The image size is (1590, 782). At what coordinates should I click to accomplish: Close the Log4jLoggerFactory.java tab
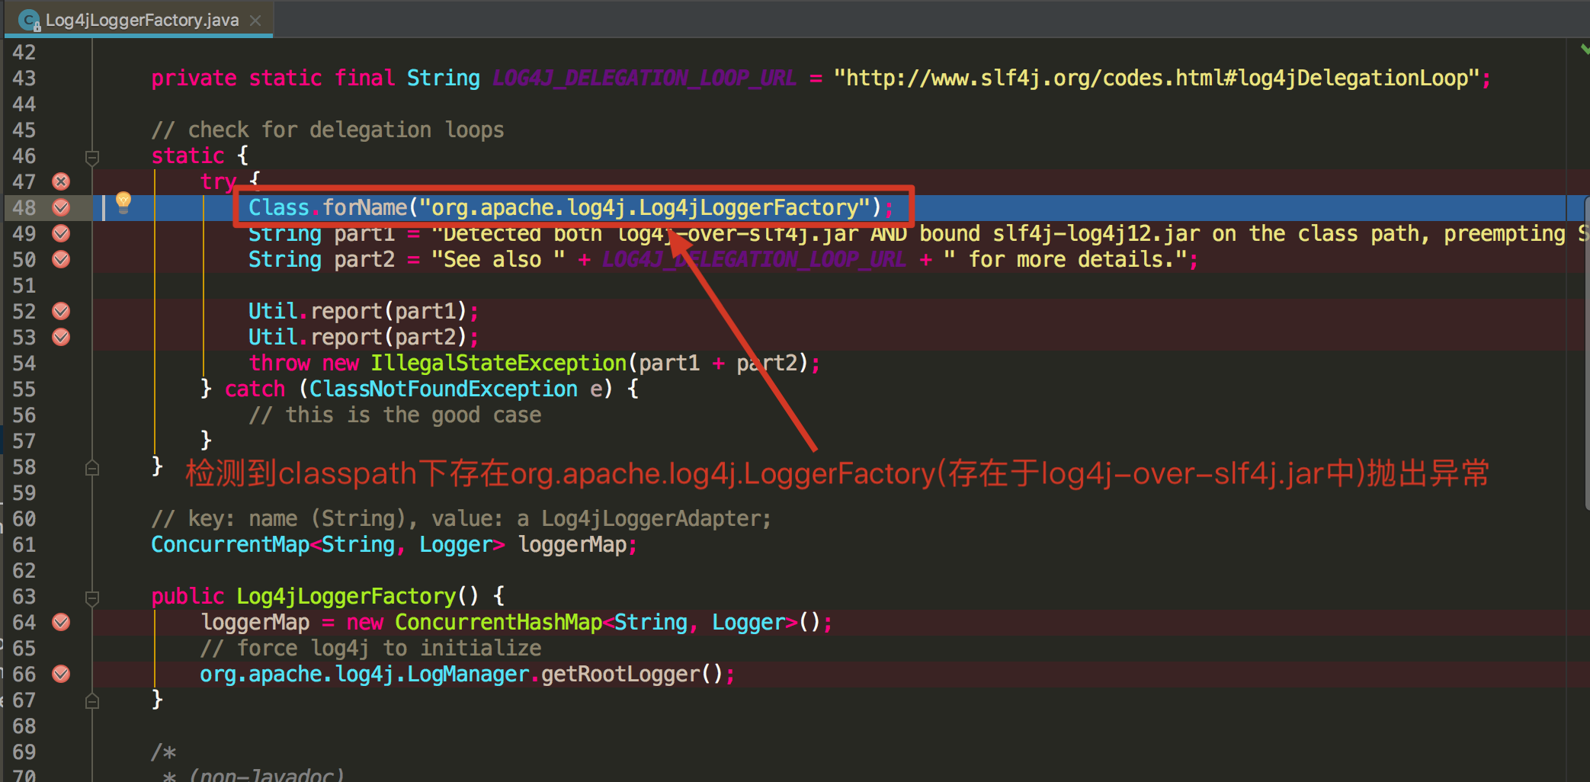tap(256, 21)
